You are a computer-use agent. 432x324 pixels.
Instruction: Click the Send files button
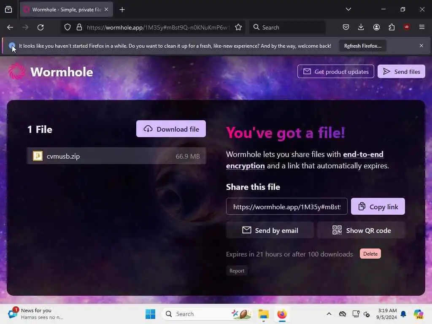401,72
